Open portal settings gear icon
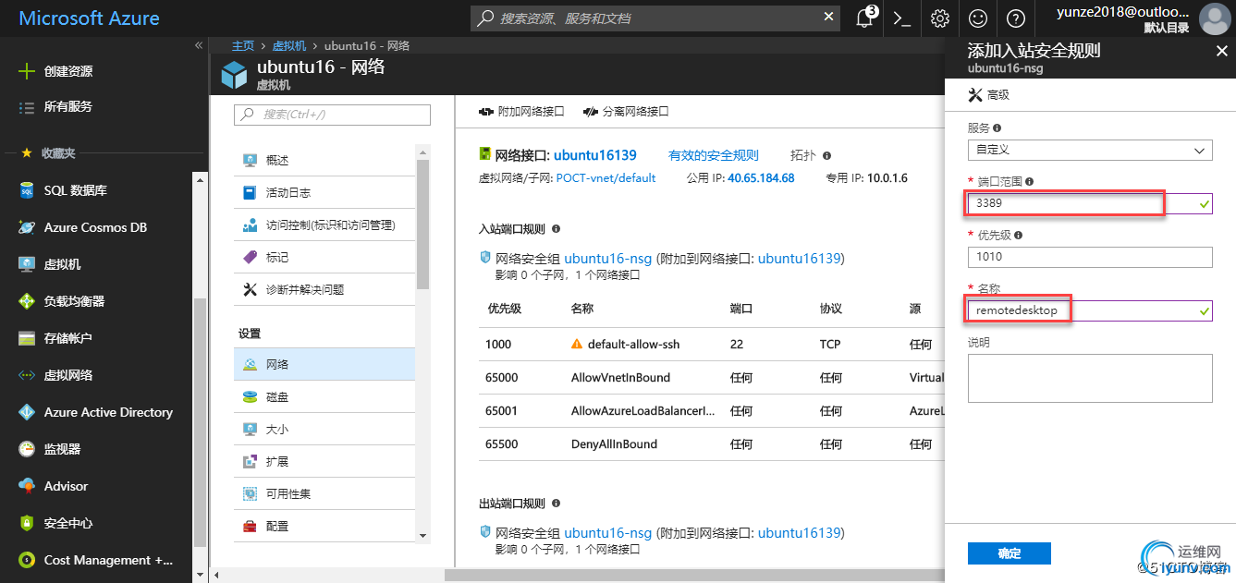The image size is (1236, 583). [x=940, y=18]
